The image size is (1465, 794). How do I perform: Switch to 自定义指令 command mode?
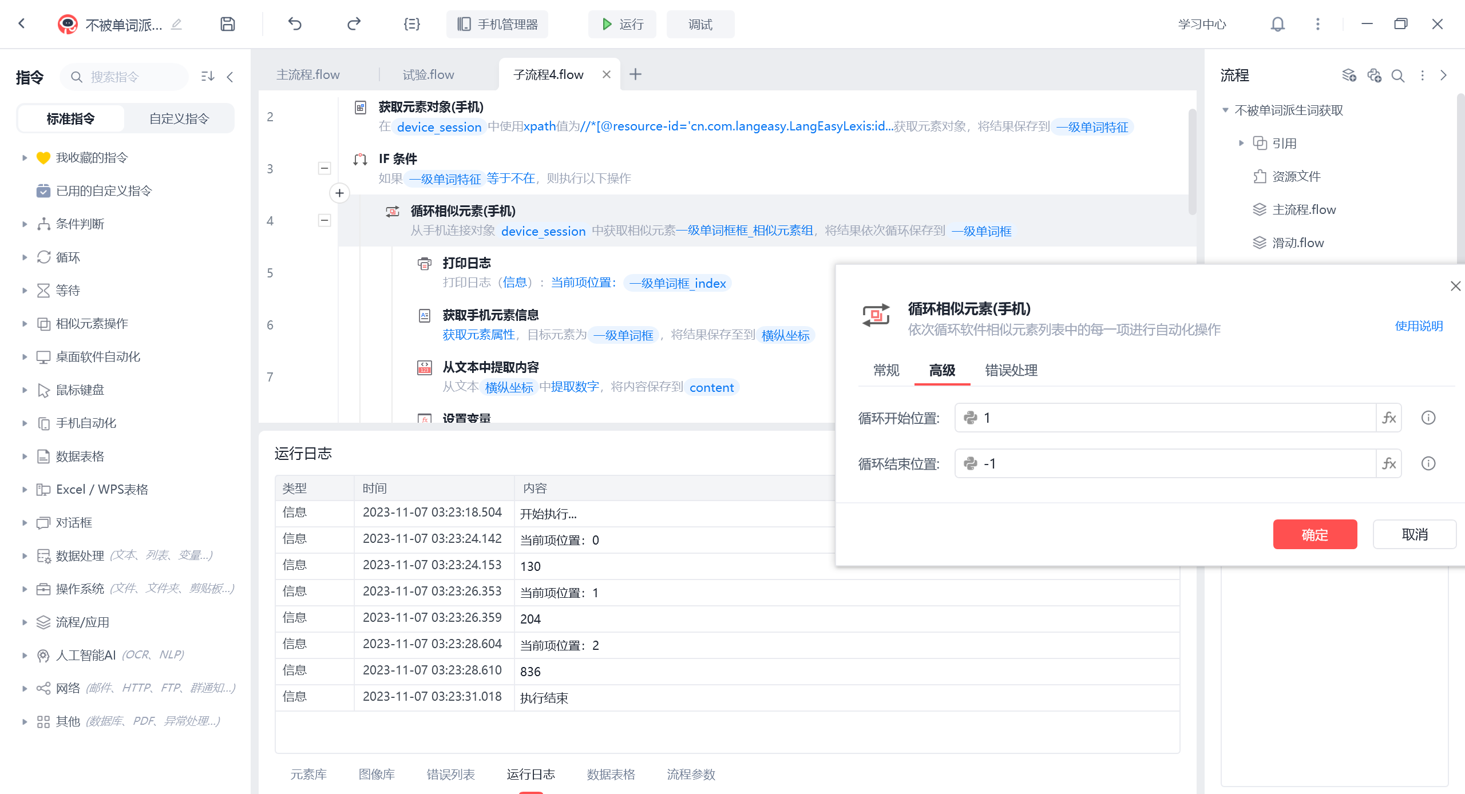[x=179, y=119]
